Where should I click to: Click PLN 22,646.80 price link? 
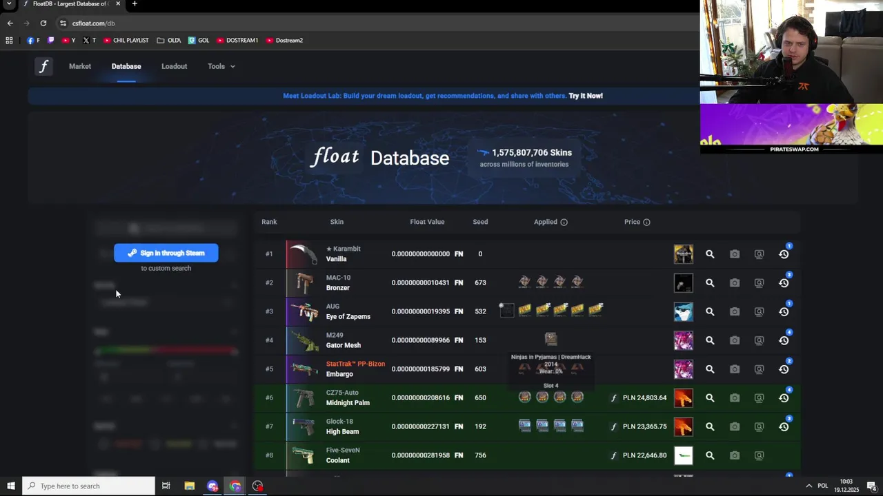[x=644, y=455]
